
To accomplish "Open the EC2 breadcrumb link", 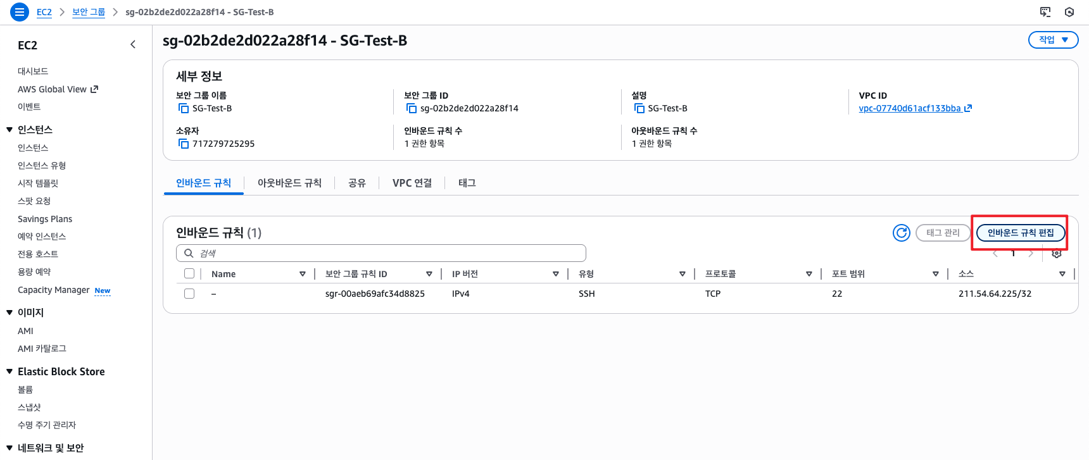I will point(44,12).
